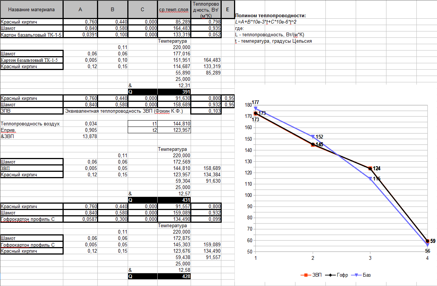
Task: Click the blue triangle marker labeled 152
Action: [x=313, y=137]
